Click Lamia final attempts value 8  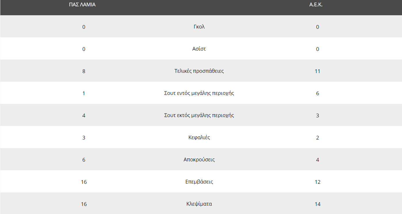point(84,71)
